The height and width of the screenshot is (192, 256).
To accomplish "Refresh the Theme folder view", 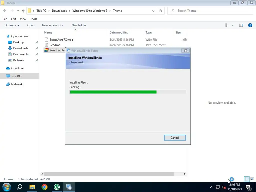I will (x=161, y=11).
